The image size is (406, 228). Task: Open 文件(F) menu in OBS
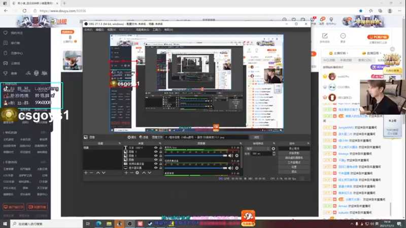point(88,30)
